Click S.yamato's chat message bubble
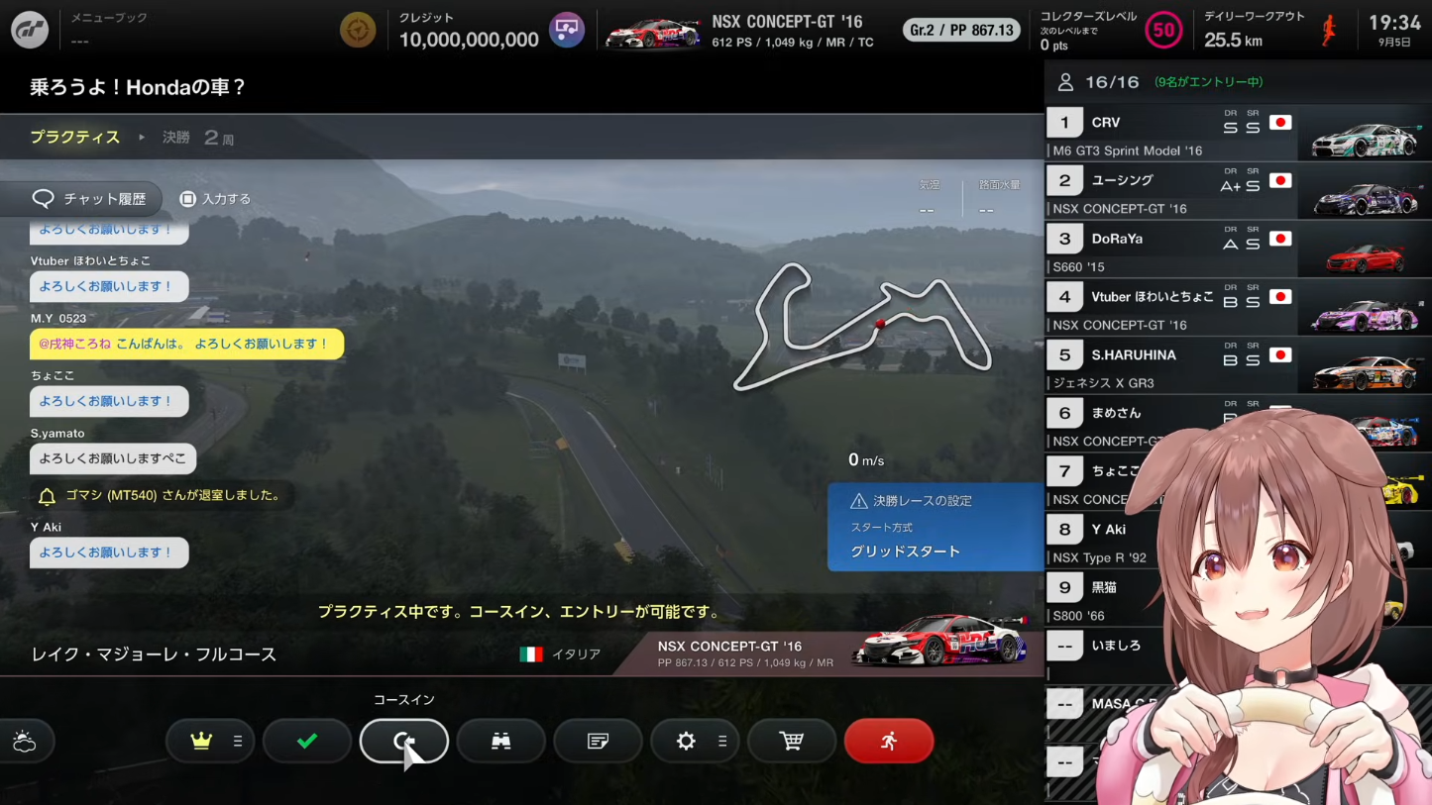The width and height of the screenshot is (1432, 805). (x=113, y=459)
